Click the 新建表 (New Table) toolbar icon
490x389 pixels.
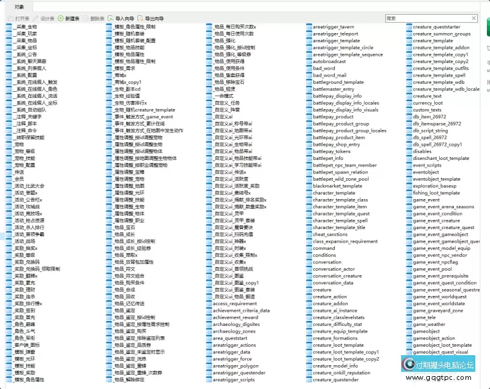point(61,18)
